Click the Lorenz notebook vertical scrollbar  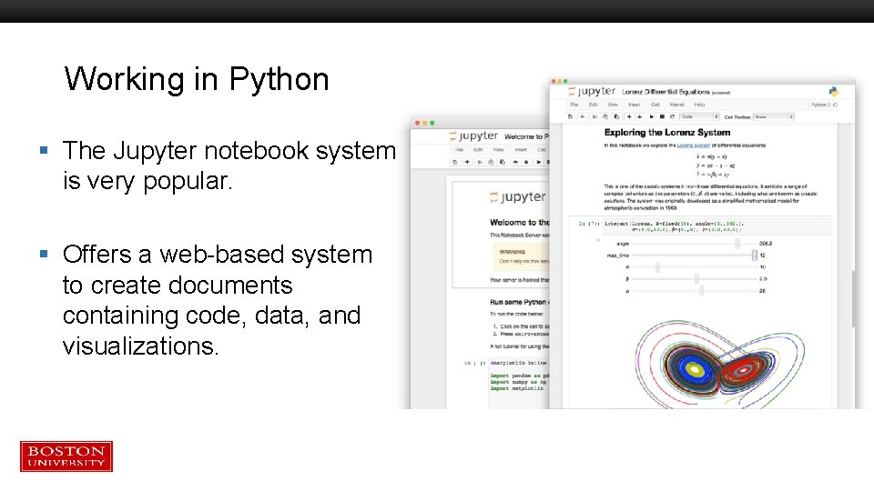(x=853, y=298)
